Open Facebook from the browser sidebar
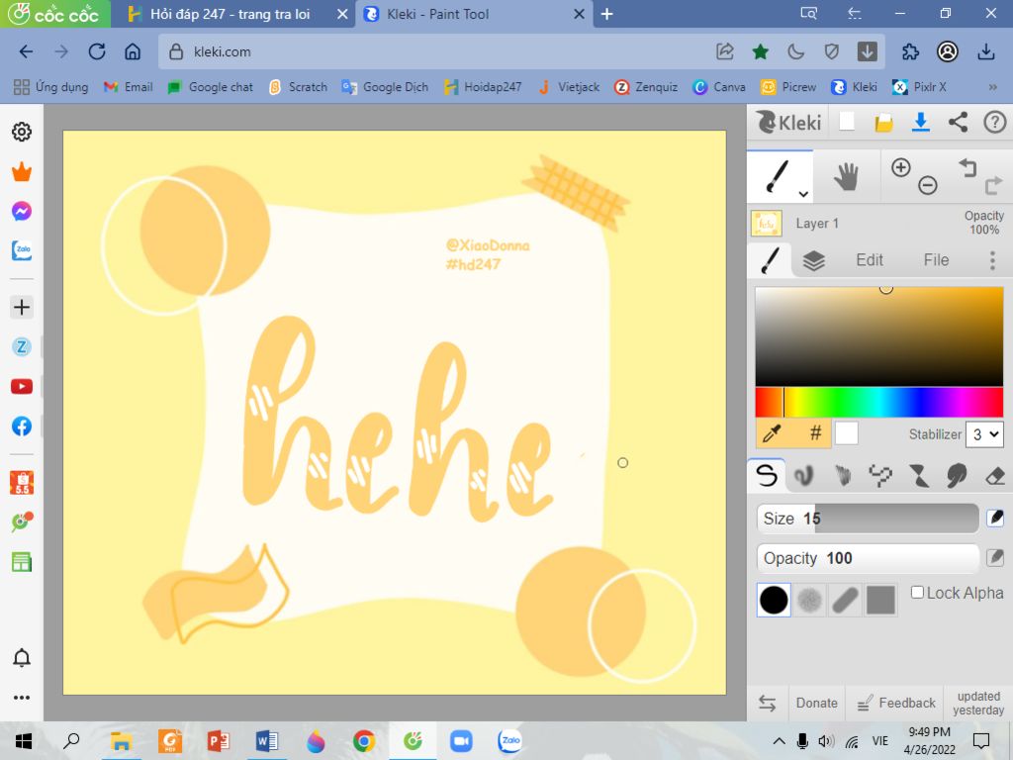 pos(22,426)
